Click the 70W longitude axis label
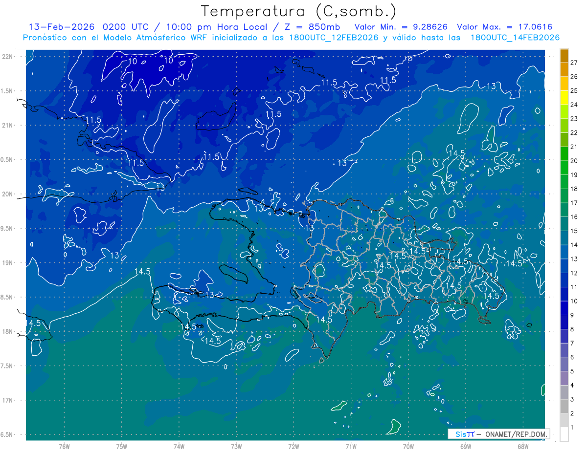Screen dimensions: 587x453 (408, 446)
